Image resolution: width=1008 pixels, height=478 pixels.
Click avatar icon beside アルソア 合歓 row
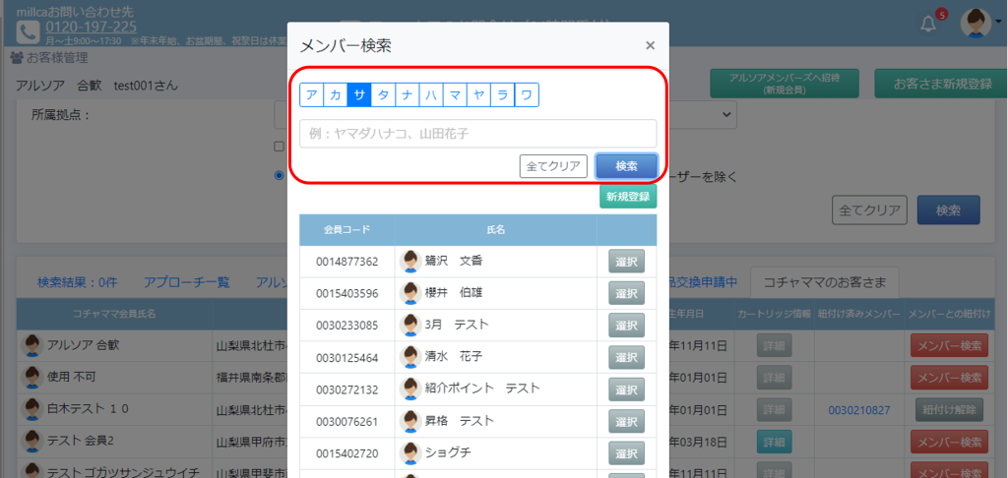tap(31, 345)
